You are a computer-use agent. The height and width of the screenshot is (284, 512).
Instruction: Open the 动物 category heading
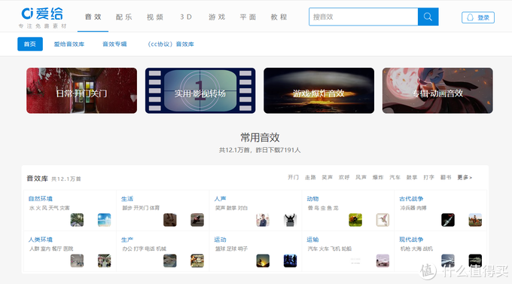(312, 199)
